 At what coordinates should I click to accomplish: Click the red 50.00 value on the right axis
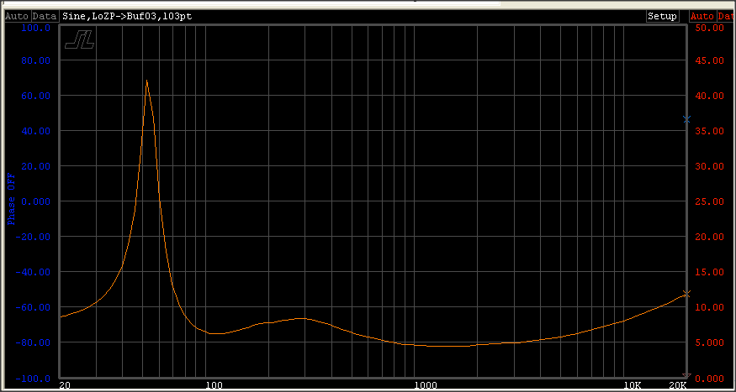click(x=710, y=28)
